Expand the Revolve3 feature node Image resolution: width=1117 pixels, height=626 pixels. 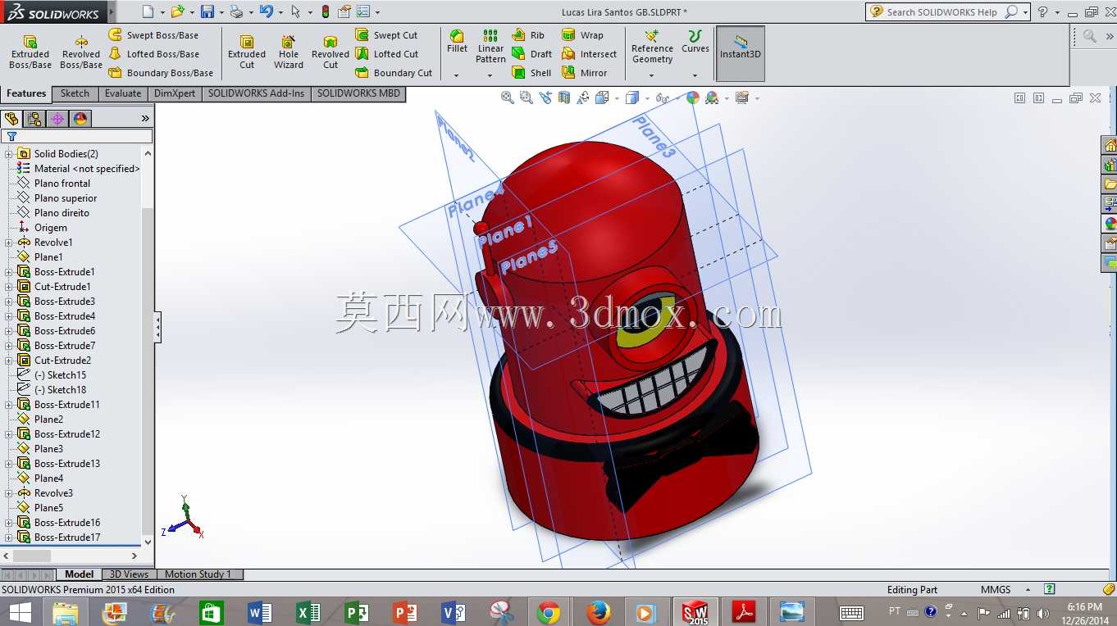[x=9, y=493]
